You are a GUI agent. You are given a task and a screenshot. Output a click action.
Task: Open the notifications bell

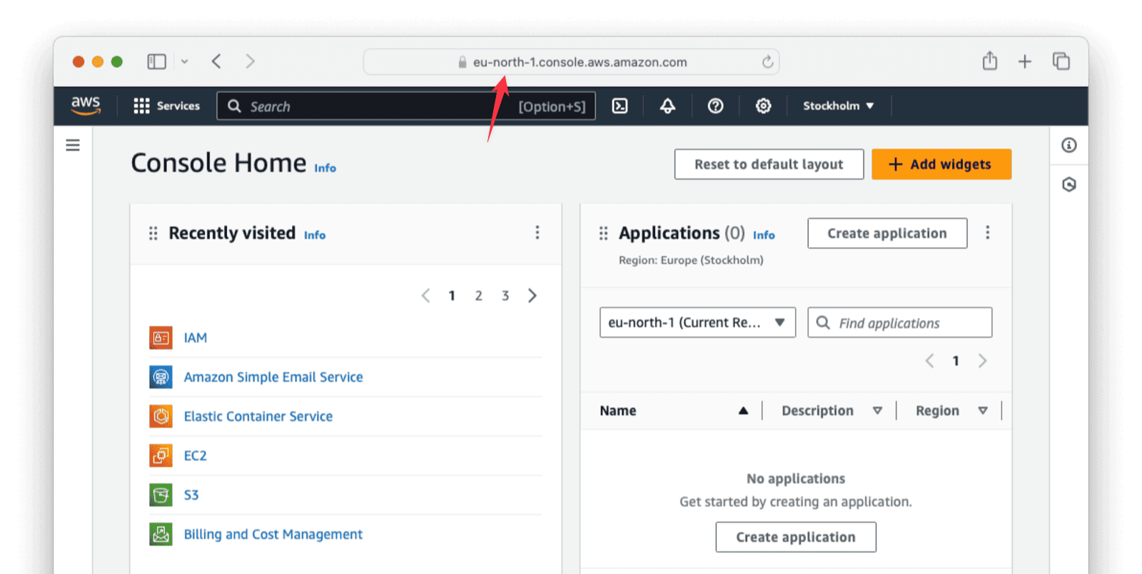tap(667, 106)
